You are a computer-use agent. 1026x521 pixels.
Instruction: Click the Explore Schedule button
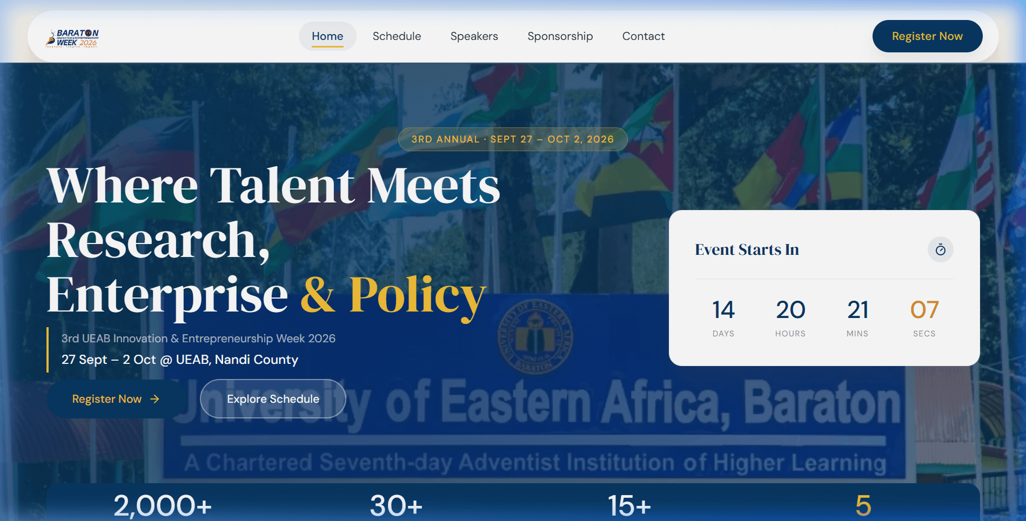[273, 399]
